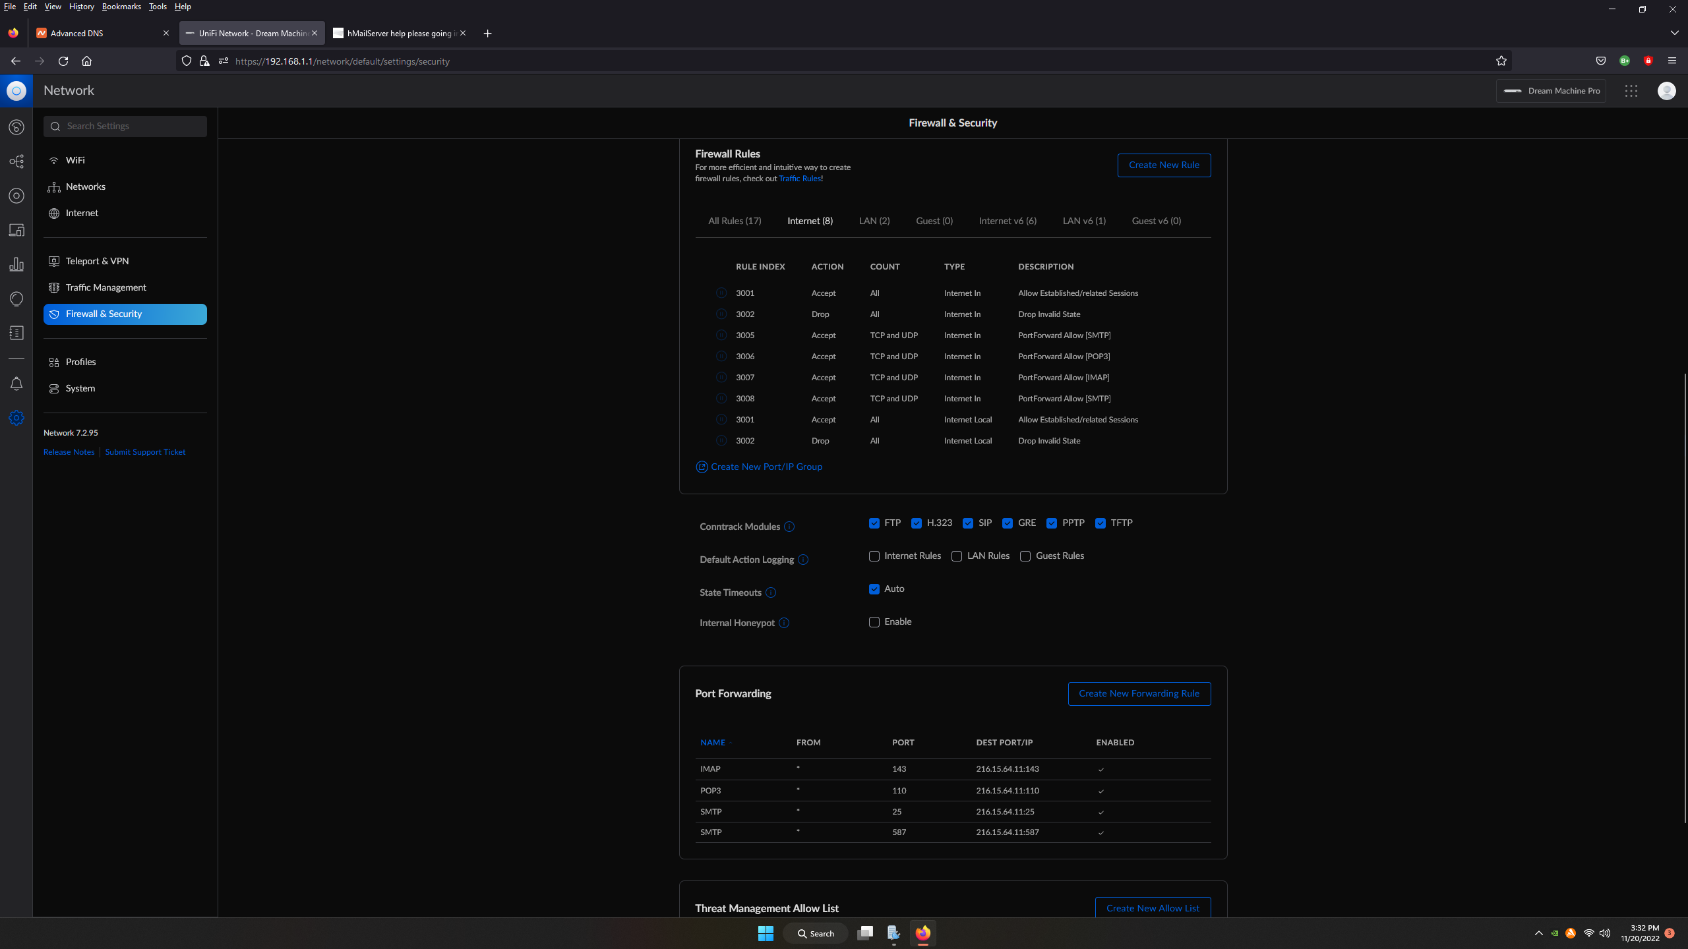The height and width of the screenshot is (949, 1688).
Task: Uncheck the FTP conntrack module
Action: 874,523
